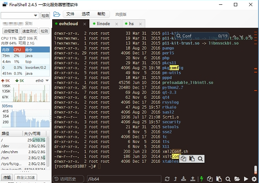
Task: Select the kworker/0:2 process row
Action: click(x=26, y=67)
